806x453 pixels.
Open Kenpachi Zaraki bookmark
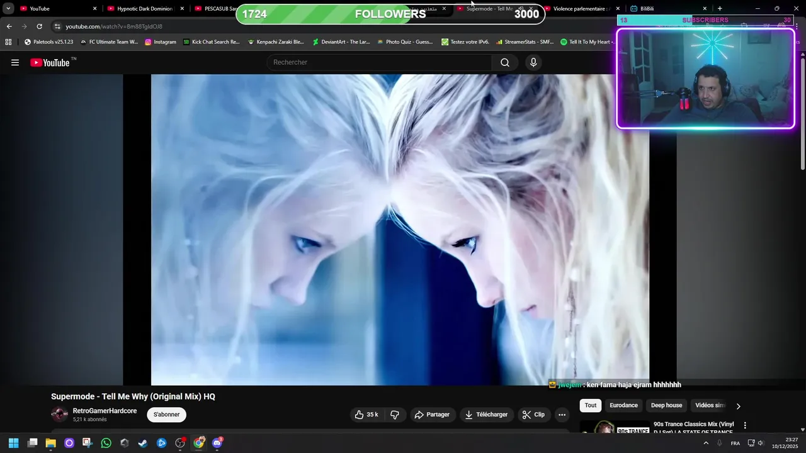pos(276,42)
